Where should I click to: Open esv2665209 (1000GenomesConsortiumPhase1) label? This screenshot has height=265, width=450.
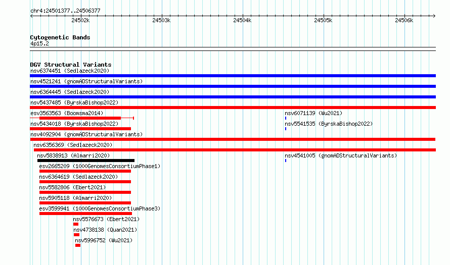(100, 166)
